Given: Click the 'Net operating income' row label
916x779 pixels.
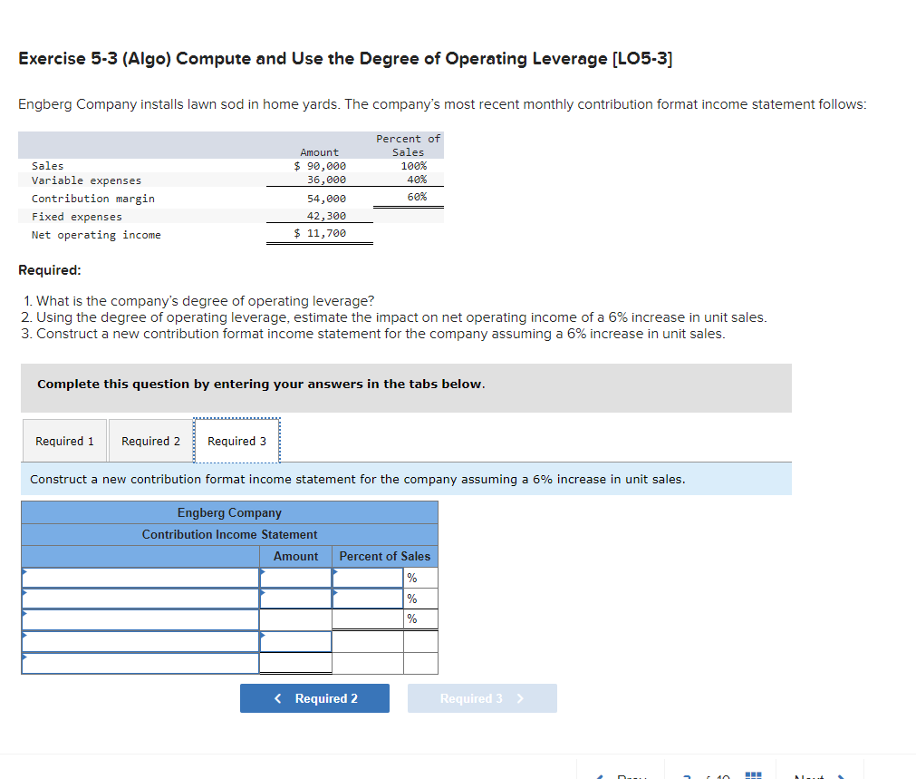Looking at the screenshot, I should pyautogui.click(x=96, y=235).
